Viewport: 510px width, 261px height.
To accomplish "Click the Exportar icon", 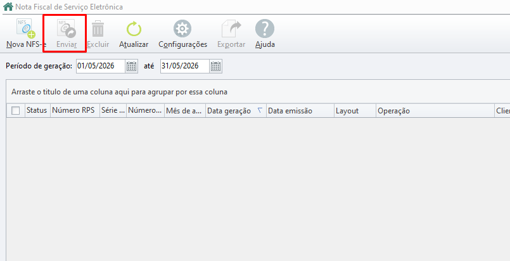I will pyautogui.click(x=231, y=29).
